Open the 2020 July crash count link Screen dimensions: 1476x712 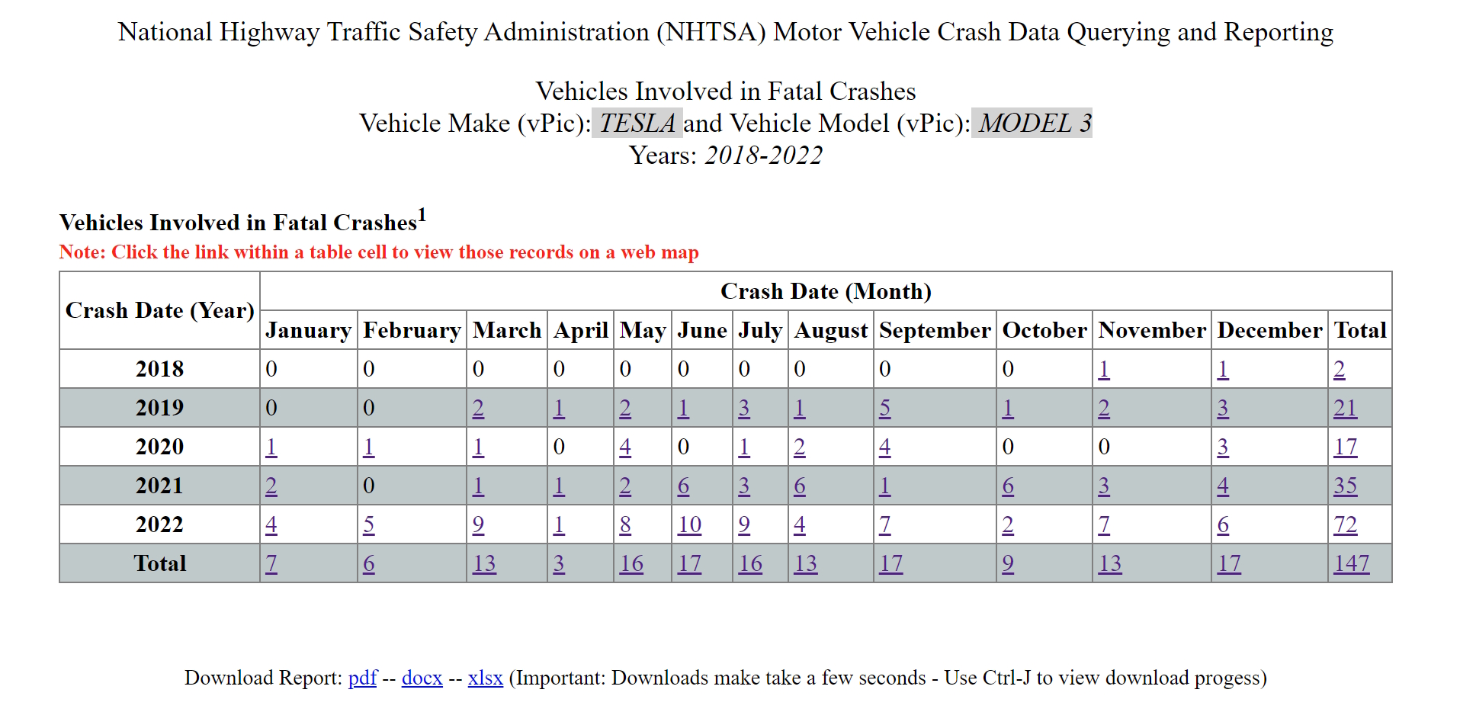pyautogui.click(x=744, y=447)
